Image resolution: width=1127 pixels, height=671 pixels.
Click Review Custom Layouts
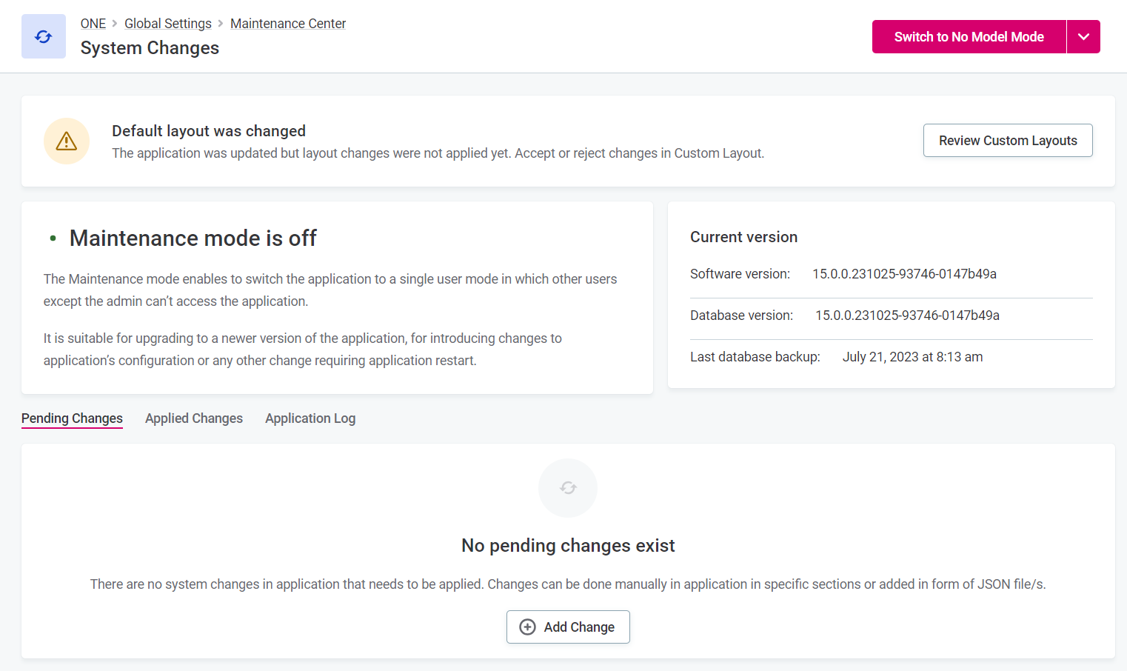click(1008, 140)
